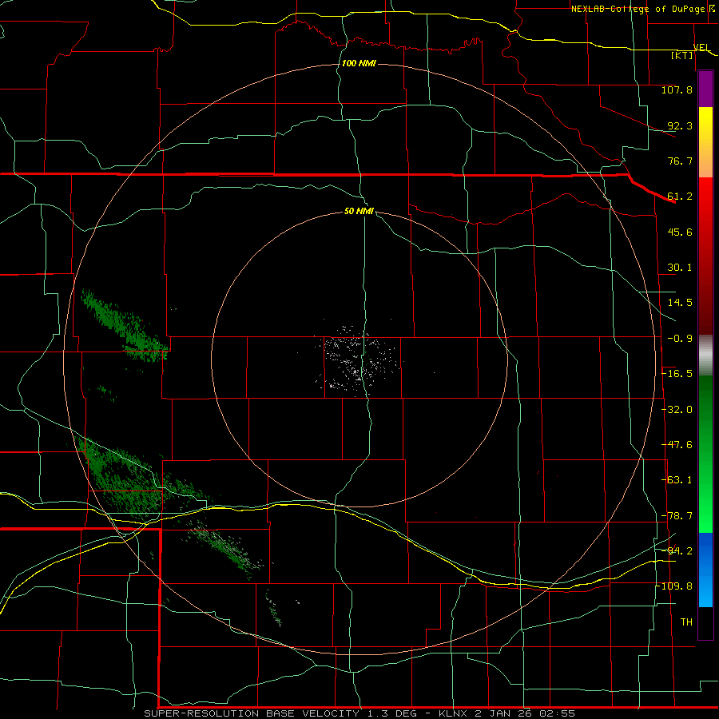Click the -0.9 velocity scale value
Screen dimensions: 719x719
[680, 339]
